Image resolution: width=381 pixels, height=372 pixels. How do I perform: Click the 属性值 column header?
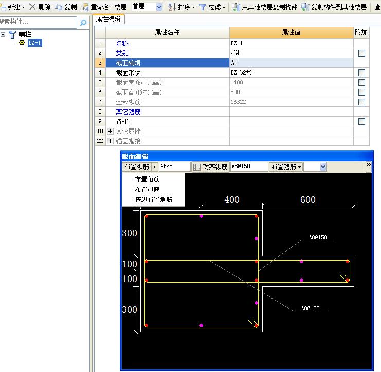point(291,32)
